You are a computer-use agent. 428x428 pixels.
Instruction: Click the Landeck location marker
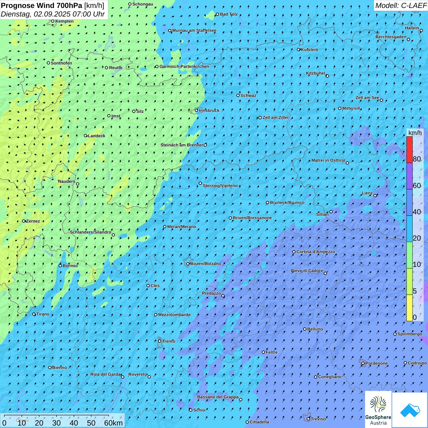pyautogui.click(x=86, y=136)
